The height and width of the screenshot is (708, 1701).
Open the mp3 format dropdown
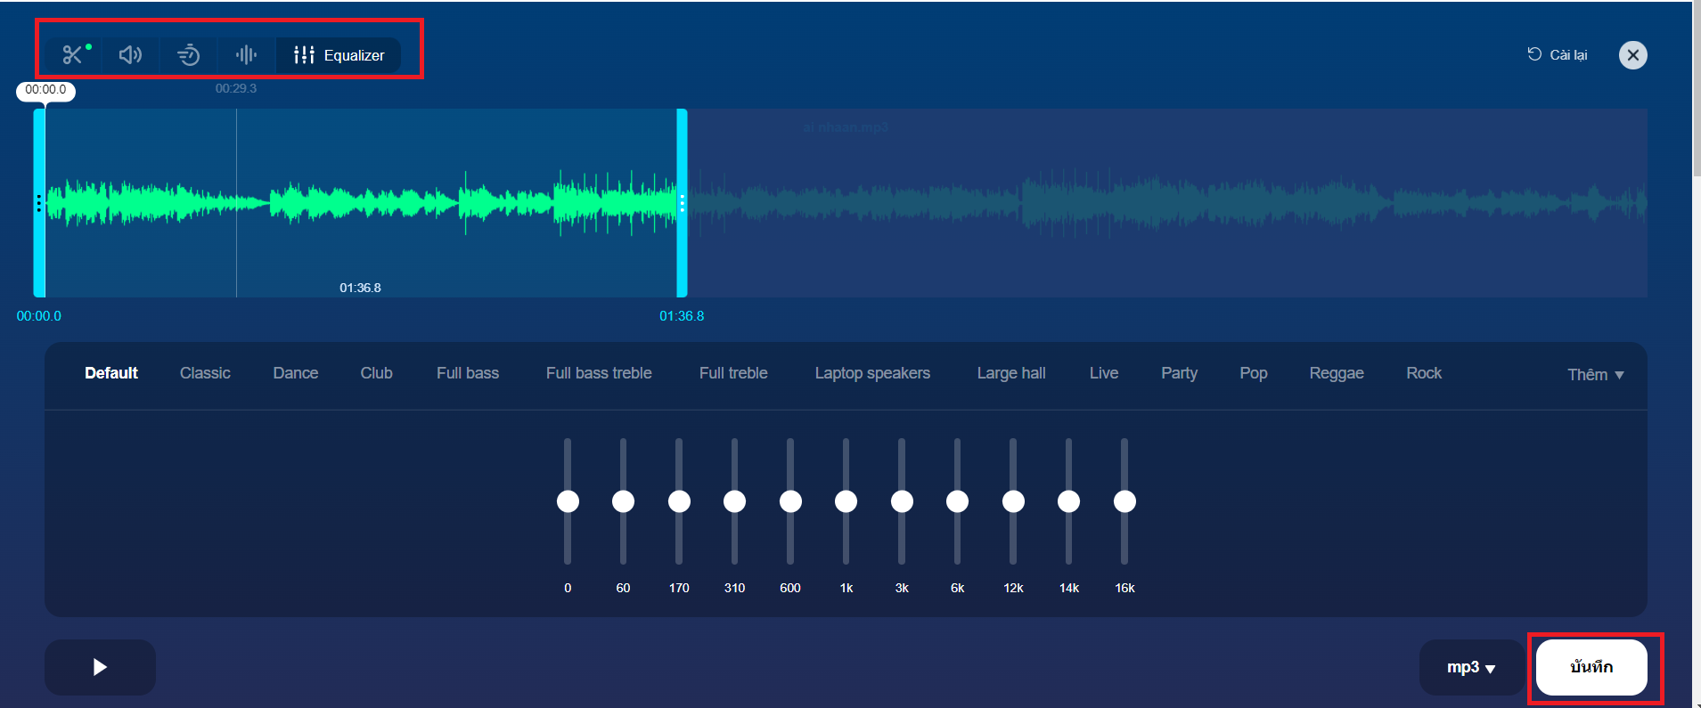(x=1471, y=667)
